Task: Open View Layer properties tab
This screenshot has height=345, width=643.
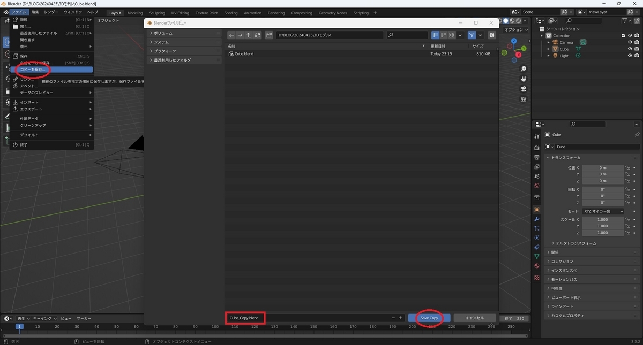Action: (x=537, y=167)
